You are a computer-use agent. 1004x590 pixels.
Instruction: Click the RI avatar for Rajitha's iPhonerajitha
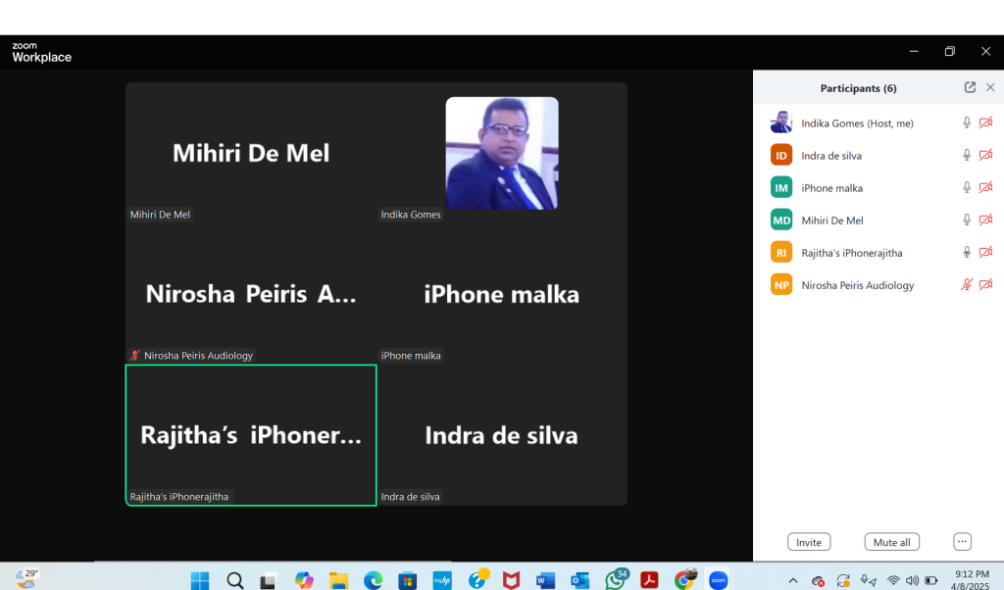pyautogui.click(x=781, y=252)
